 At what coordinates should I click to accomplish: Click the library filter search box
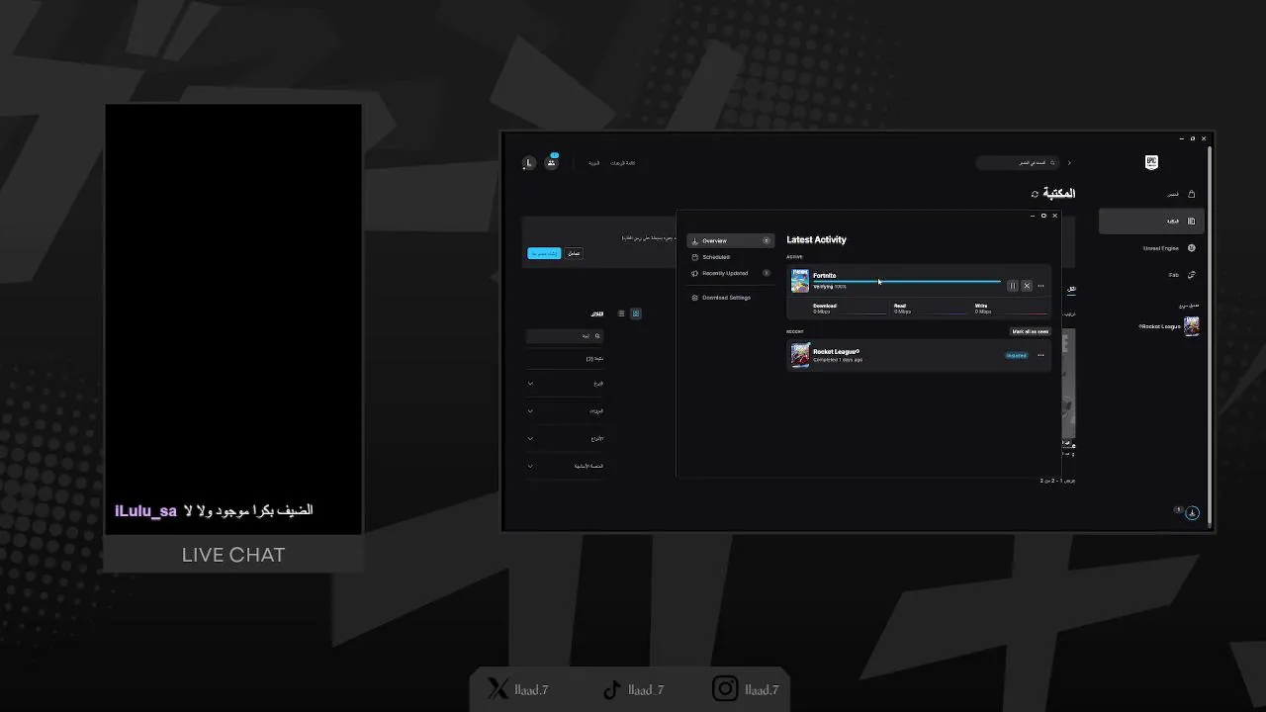pyautogui.click(x=565, y=336)
